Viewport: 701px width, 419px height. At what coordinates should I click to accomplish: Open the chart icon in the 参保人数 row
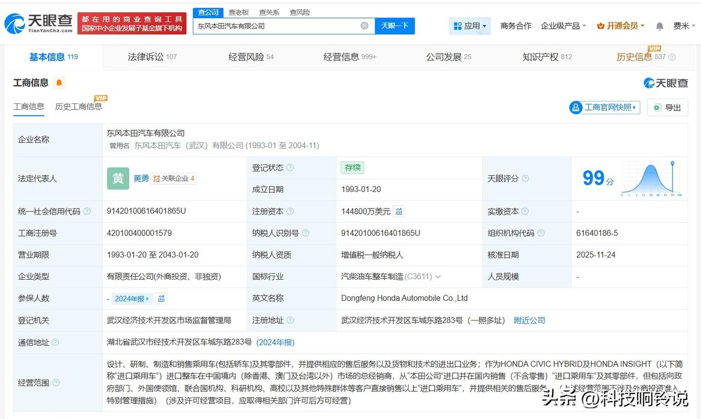[161, 299]
